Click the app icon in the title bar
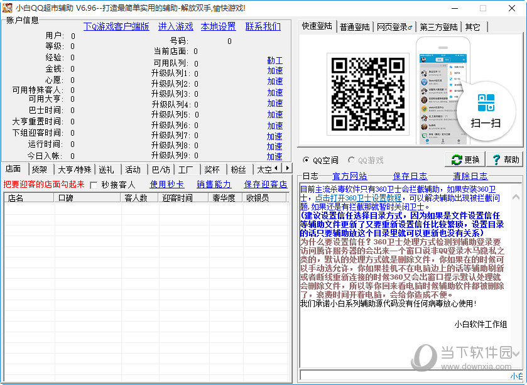Screen dimensions: 527x385 [x=8, y=8]
